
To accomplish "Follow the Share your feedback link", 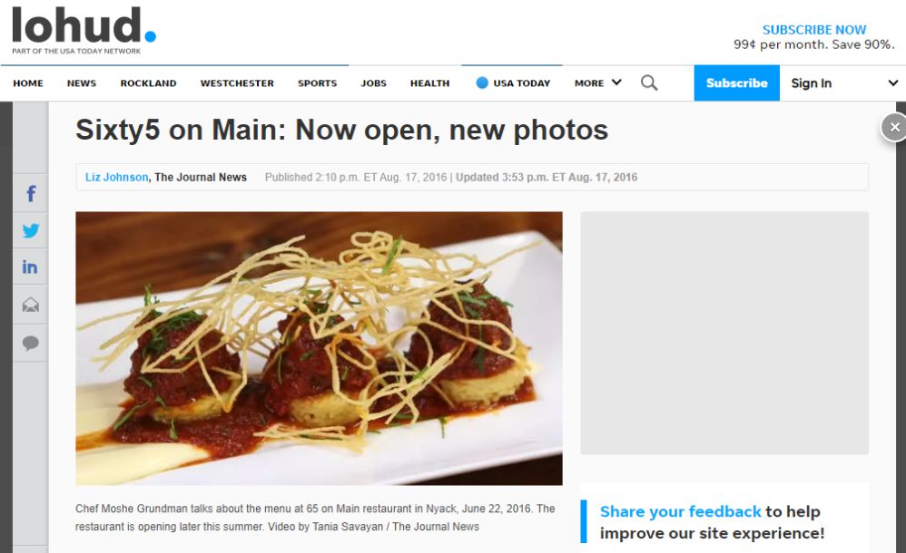I will point(680,511).
